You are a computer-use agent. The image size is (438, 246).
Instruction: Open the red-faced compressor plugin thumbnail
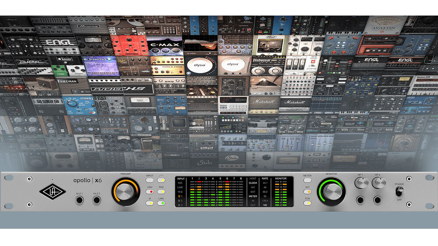[128, 46]
